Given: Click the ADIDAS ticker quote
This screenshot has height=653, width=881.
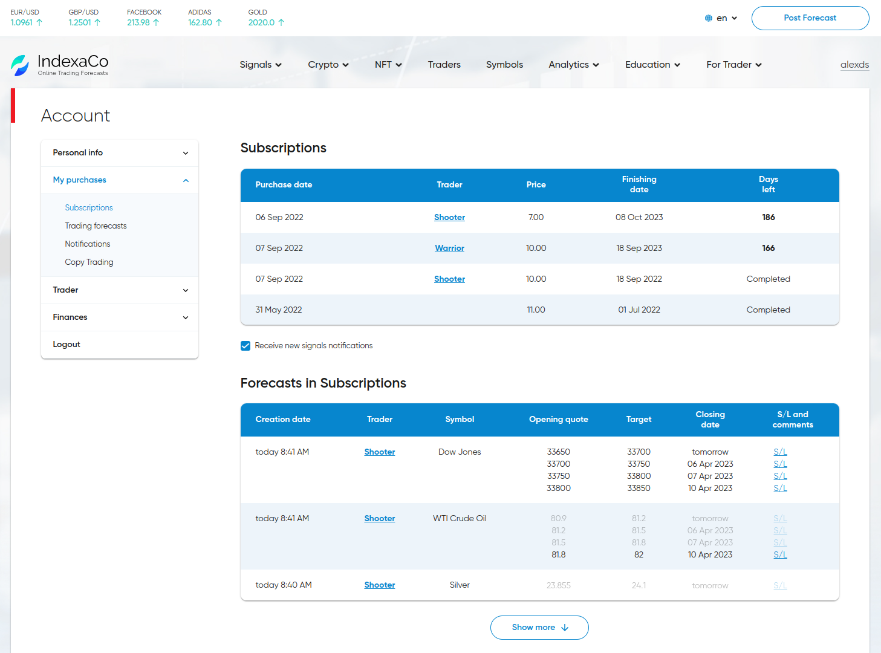Looking at the screenshot, I should coord(205,18).
